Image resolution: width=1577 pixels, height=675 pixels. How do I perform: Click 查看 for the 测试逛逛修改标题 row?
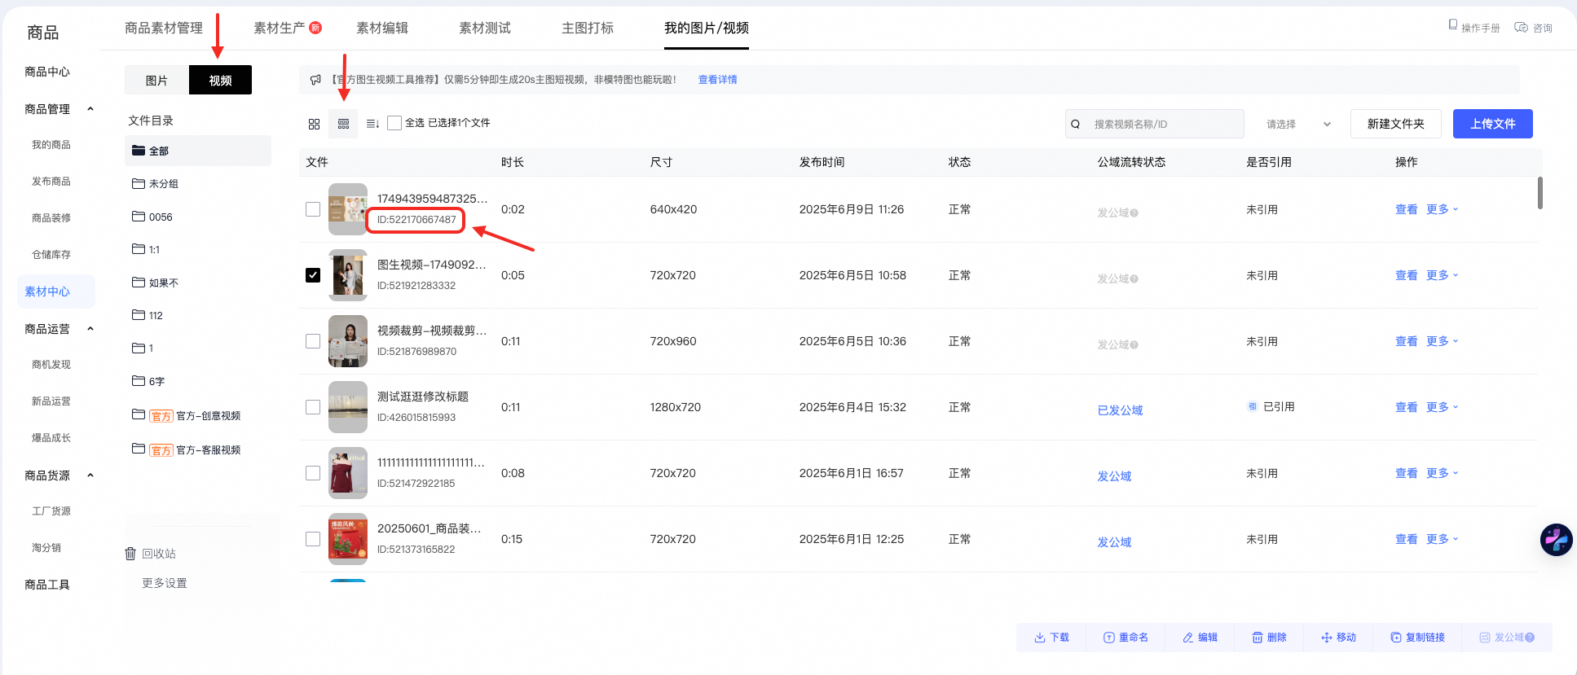click(x=1407, y=407)
